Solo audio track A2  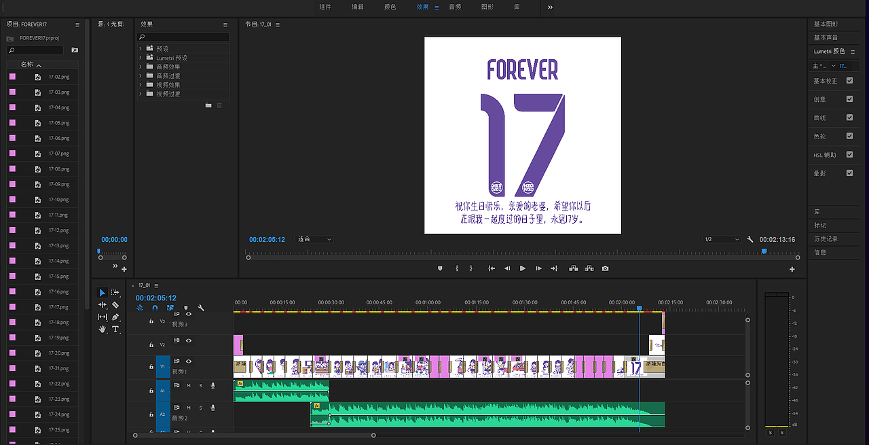(201, 408)
